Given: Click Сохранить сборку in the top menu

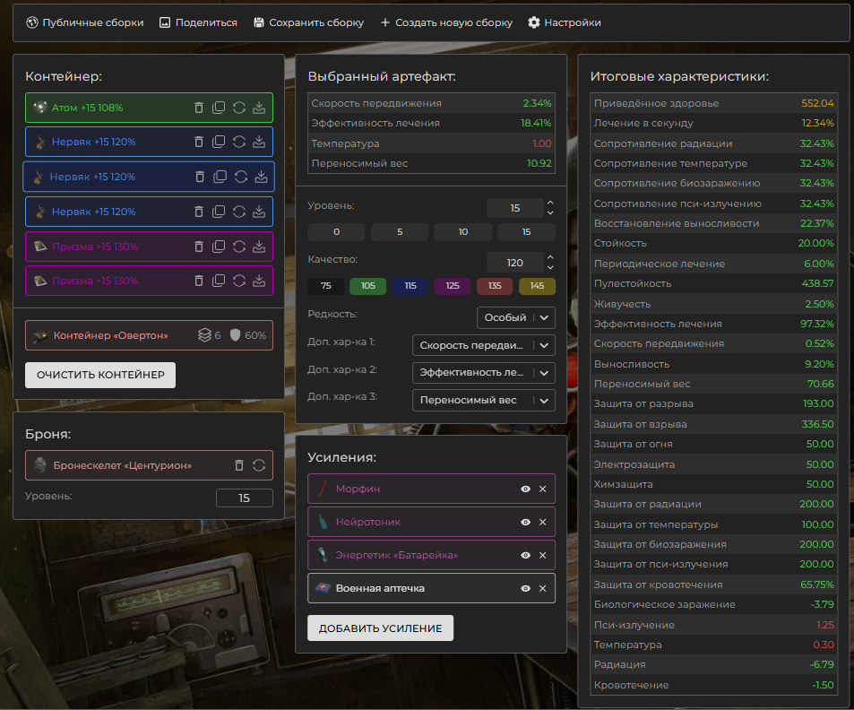Looking at the screenshot, I should click(309, 22).
